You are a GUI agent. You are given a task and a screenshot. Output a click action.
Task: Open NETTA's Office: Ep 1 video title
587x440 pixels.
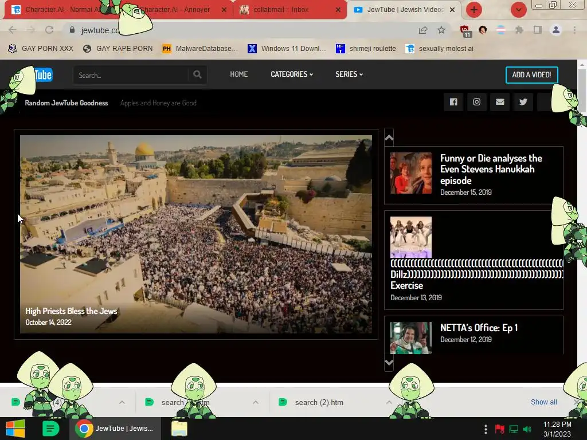coord(479,328)
